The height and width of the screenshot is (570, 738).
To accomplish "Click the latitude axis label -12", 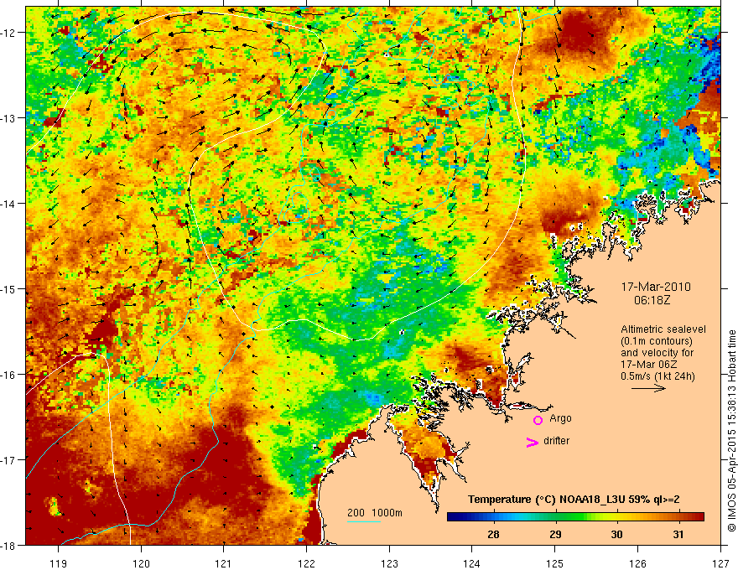I will (8, 33).
